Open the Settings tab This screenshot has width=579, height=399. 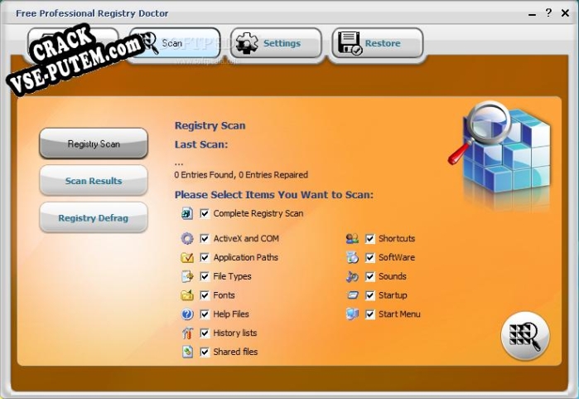276,43
